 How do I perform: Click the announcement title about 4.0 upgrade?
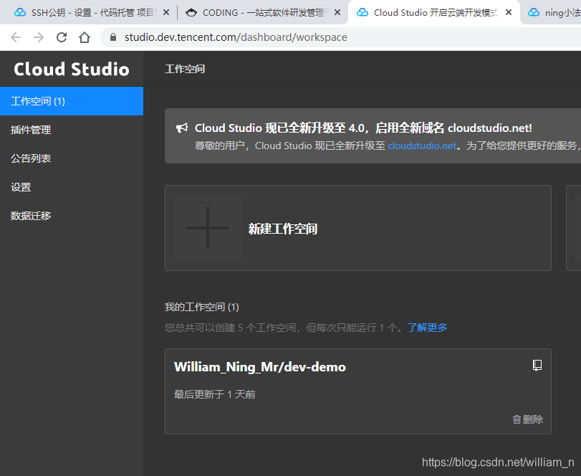pyautogui.click(x=363, y=128)
